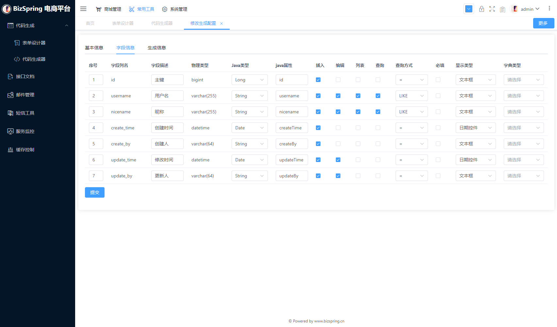Open the www.bizspring.cn footer link
557x327 pixels.
(x=329, y=321)
